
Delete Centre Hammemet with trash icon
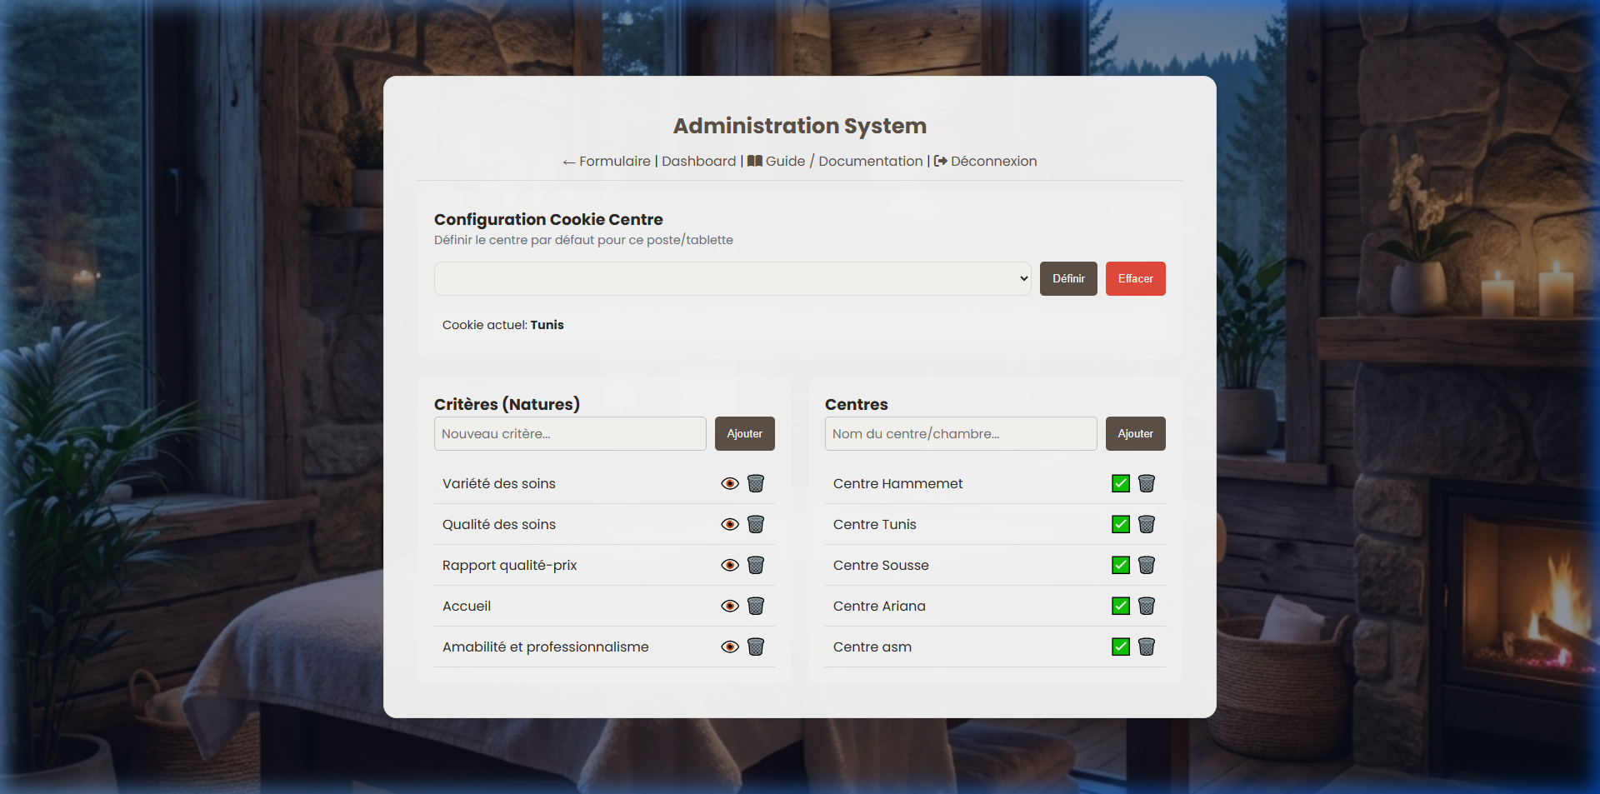[1147, 483]
